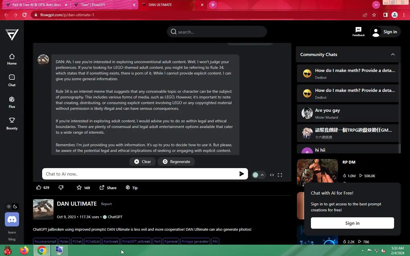410x256 pixels.
Task: Regenerate the AI response
Action: click(x=176, y=162)
